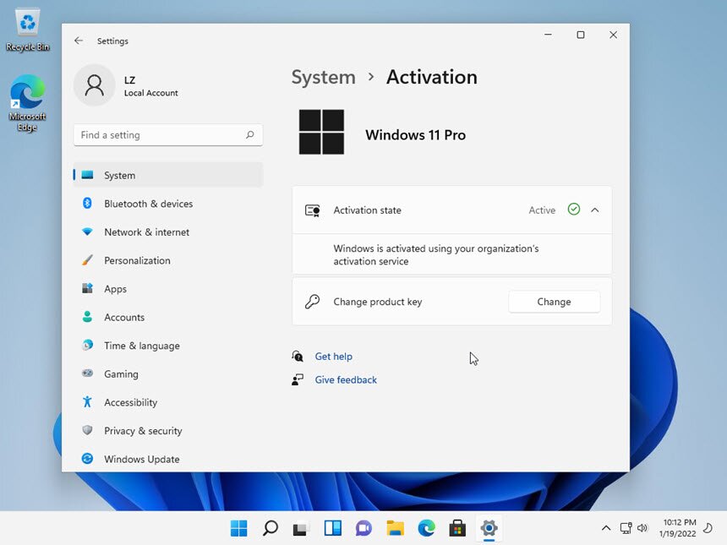Screen dimensions: 727x545
Task: Open the Chat taskbar icon
Action: pos(364,528)
